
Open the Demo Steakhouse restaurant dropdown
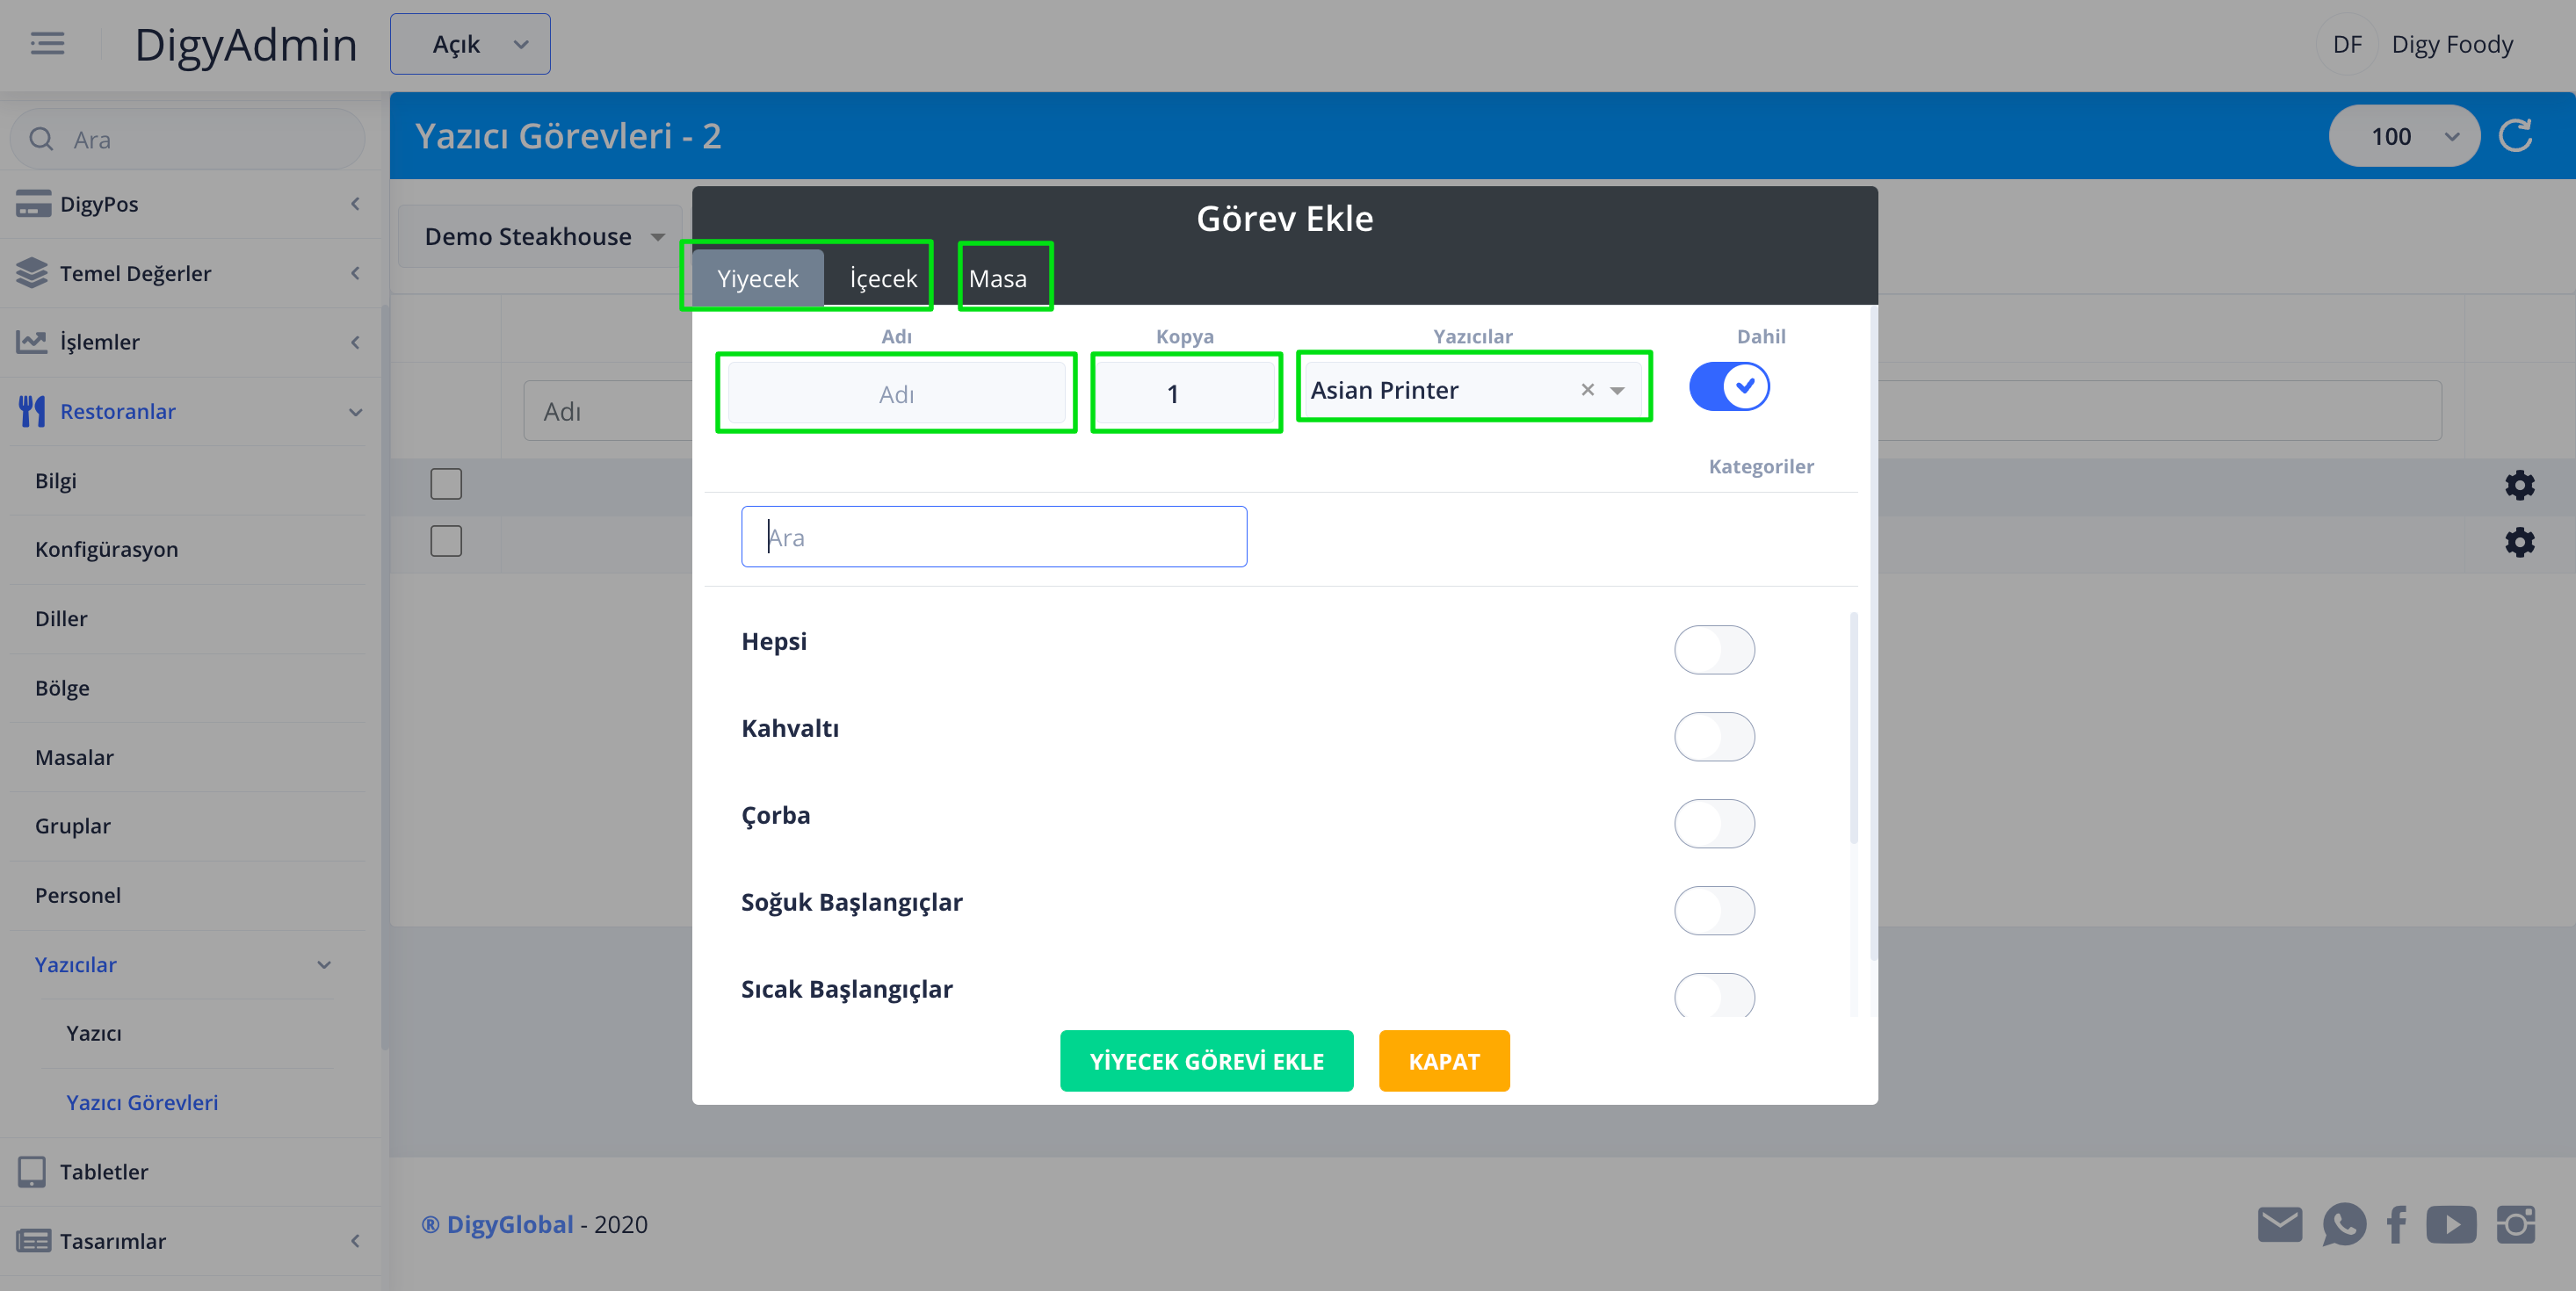[542, 237]
